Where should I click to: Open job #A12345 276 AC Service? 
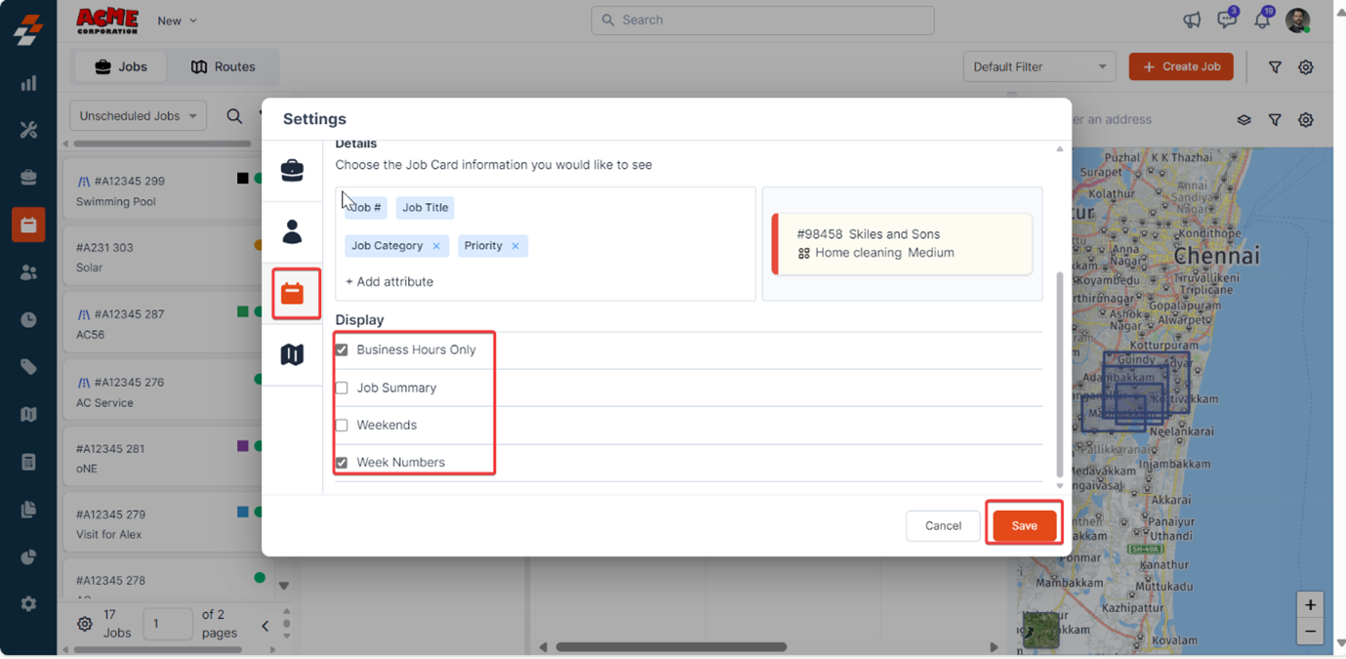point(163,391)
